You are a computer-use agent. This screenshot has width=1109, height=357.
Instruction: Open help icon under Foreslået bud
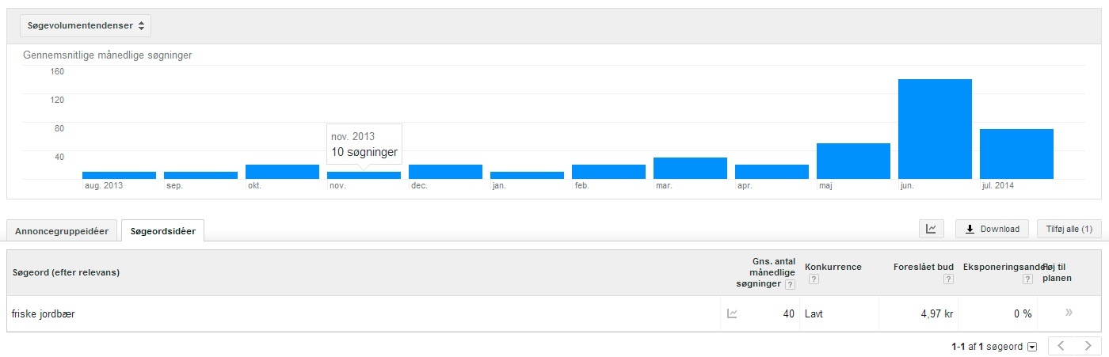tap(948, 279)
